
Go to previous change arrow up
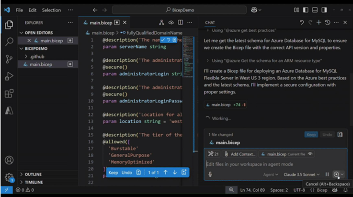[x=165, y=173]
